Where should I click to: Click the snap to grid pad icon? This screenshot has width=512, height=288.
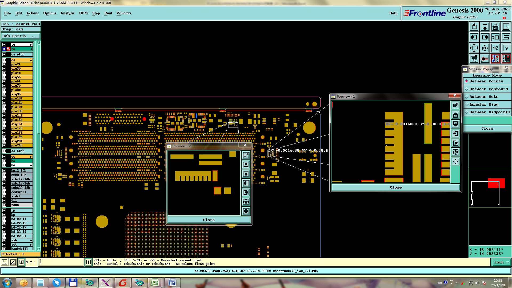click(x=485, y=59)
